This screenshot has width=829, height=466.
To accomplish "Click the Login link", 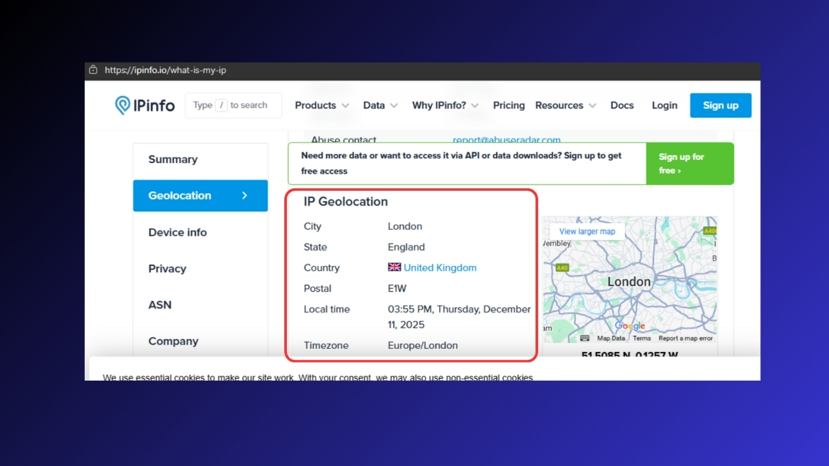I will pyautogui.click(x=664, y=105).
